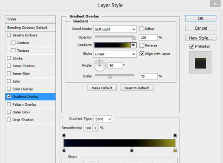This screenshot has width=223, height=163.
Task: Click the Scale percentage input field
Action: (148, 76)
